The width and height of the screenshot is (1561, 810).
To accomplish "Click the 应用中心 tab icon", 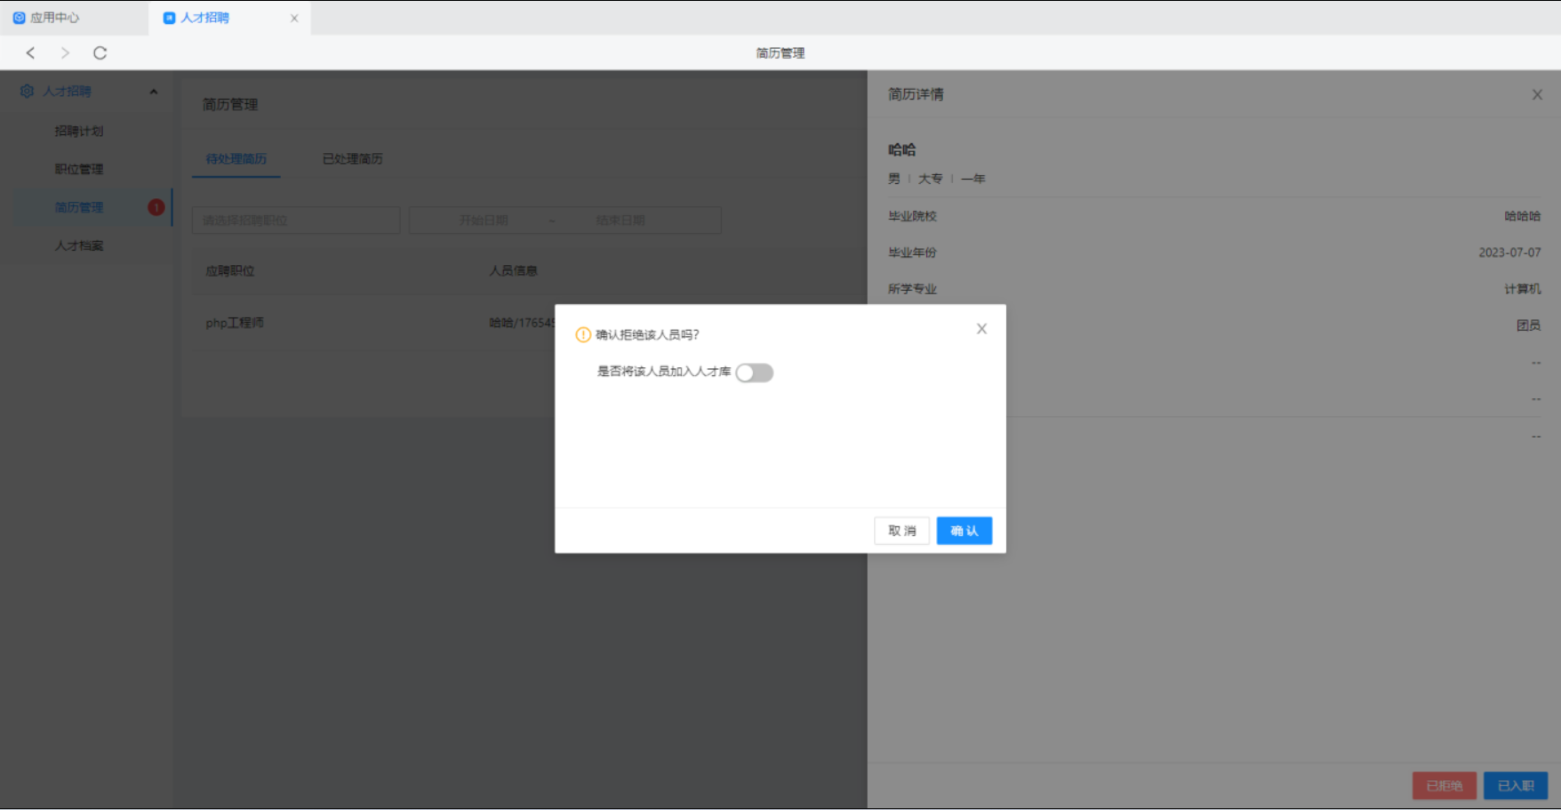I will tap(19, 18).
